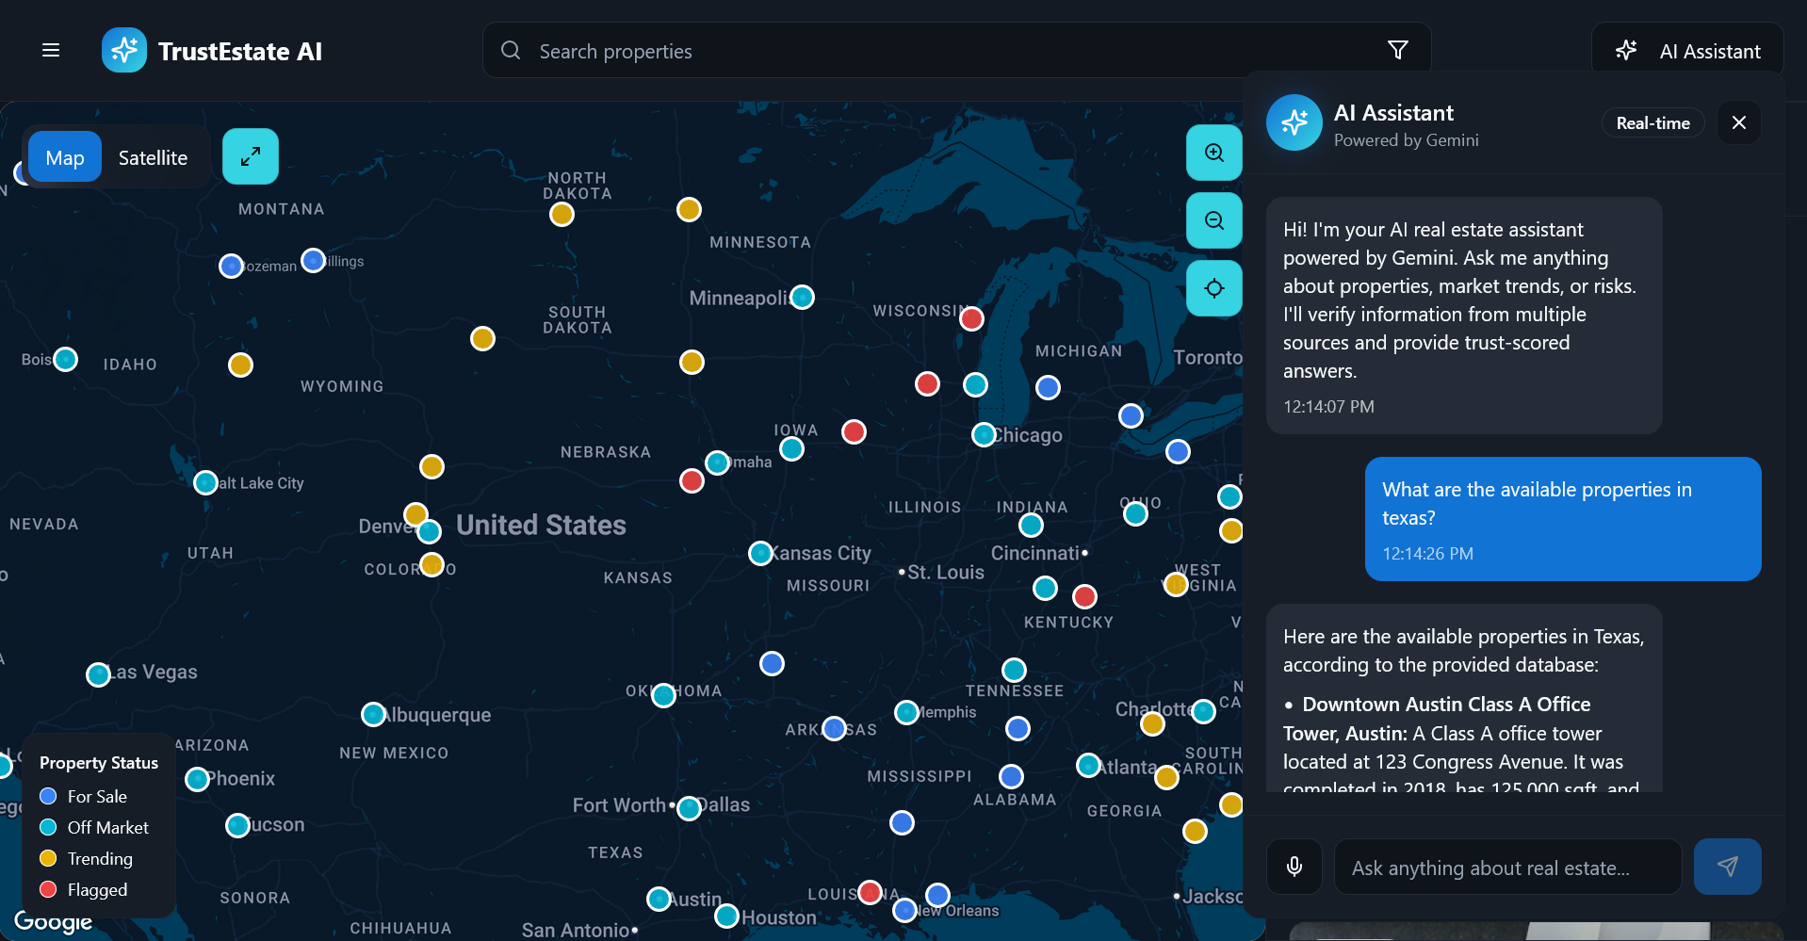Click the AI Assistant sparkle avatar

pos(1294,122)
